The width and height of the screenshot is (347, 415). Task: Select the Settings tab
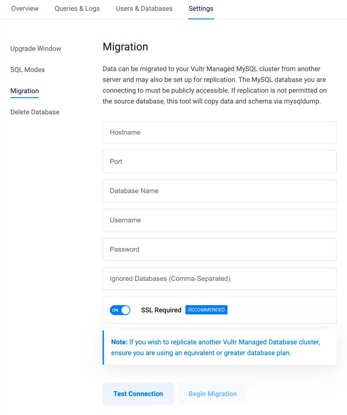pos(201,9)
